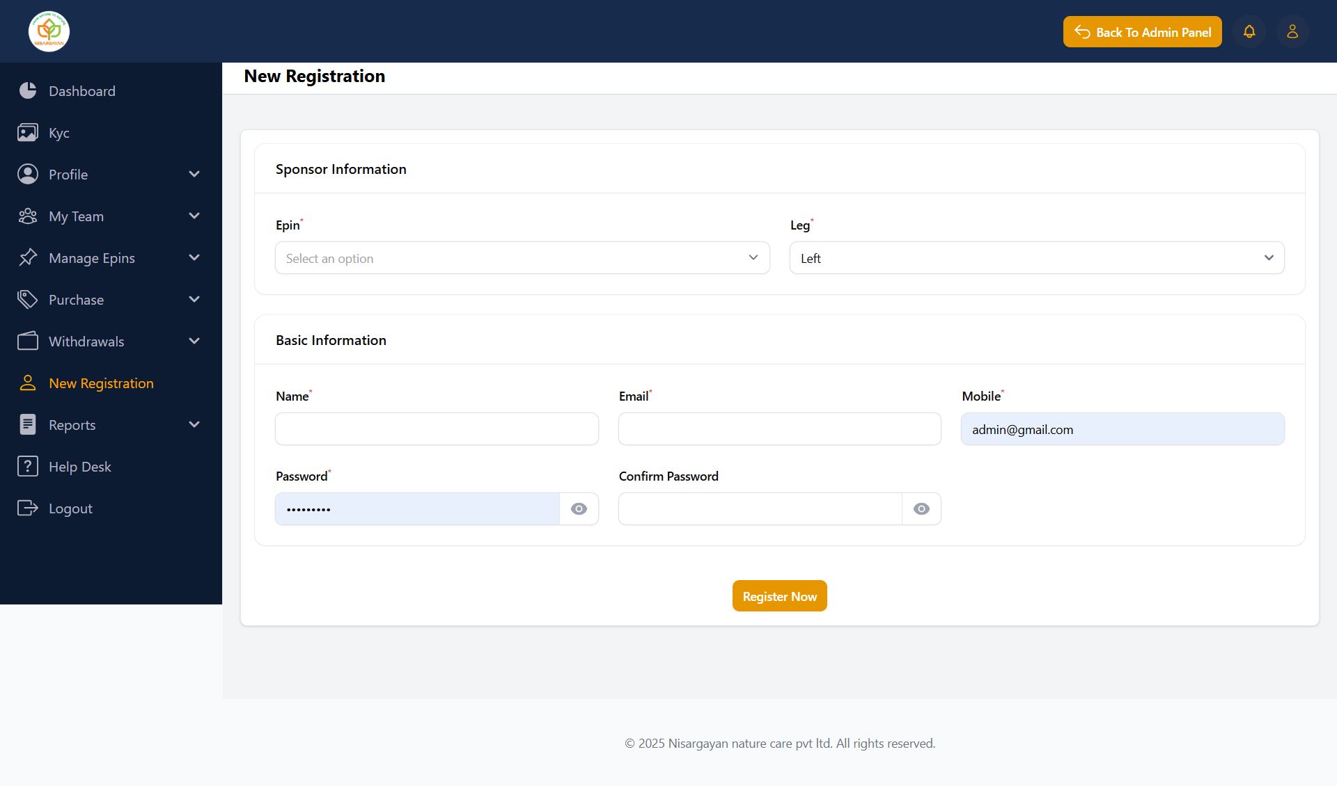Click the Kyc image icon
1337x786 pixels.
pos(28,132)
